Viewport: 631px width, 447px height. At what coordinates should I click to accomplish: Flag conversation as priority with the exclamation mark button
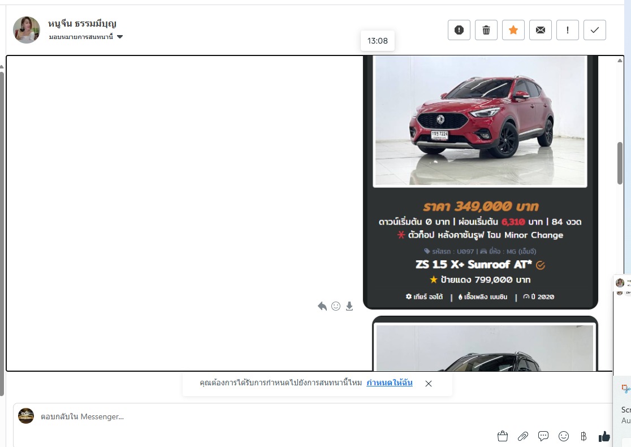tap(568, 30)
